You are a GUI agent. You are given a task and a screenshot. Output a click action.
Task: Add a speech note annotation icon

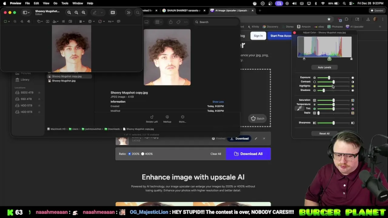tap(119, 21)
